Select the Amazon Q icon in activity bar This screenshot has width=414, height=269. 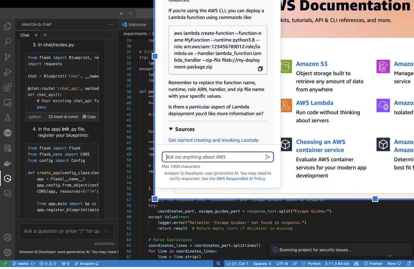tap(8, 179)
